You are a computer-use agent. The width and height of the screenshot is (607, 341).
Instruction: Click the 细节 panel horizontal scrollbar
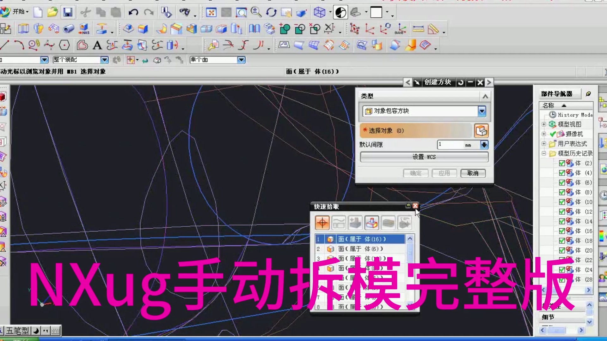(562, 330)
